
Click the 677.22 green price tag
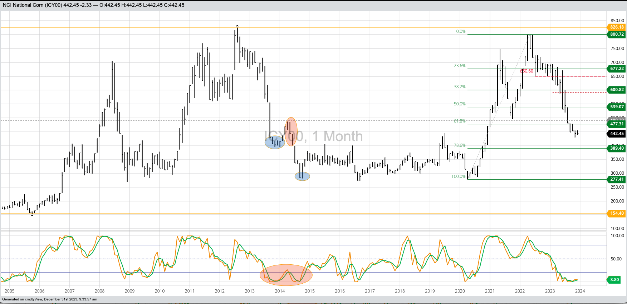(x=617, y=69)
